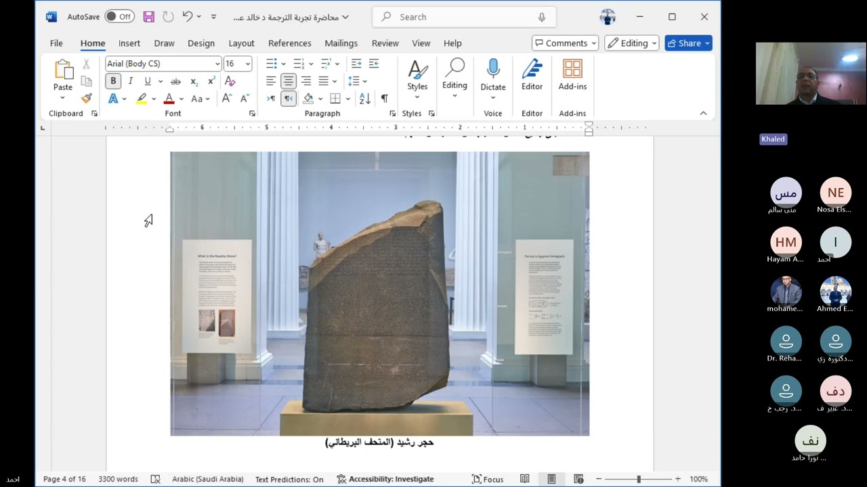Open the font size dropdown
Viewport: 867px width, 487px height.
(x=248, y=64)
